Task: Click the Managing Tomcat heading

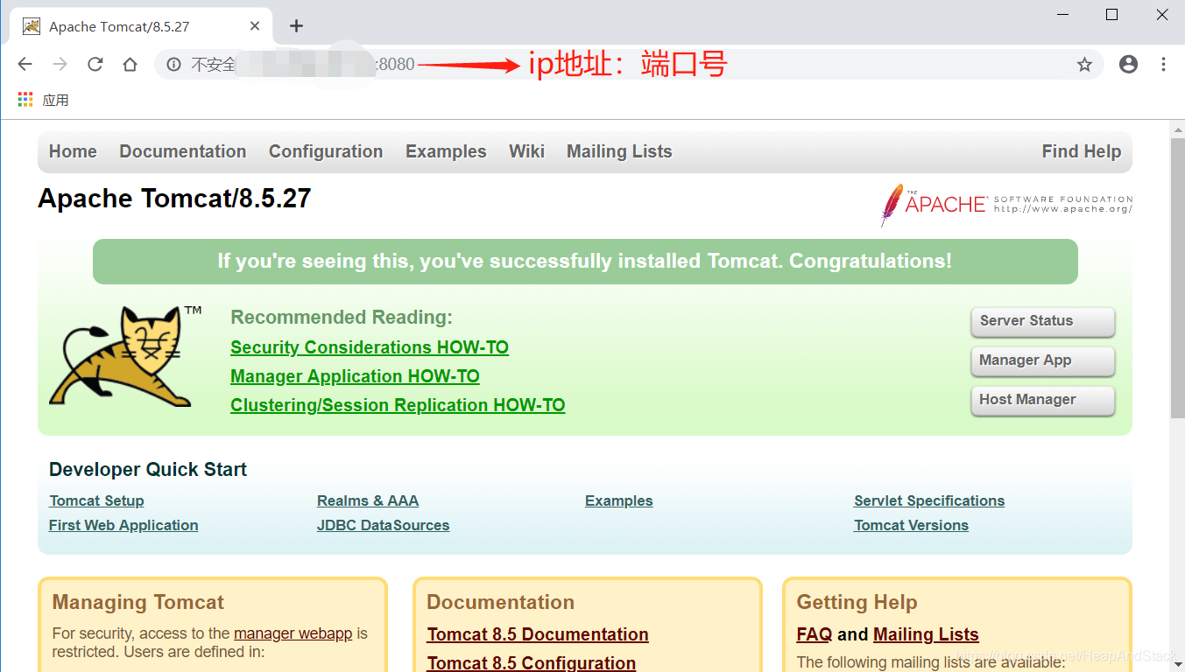Action: (x=138, y=602)
